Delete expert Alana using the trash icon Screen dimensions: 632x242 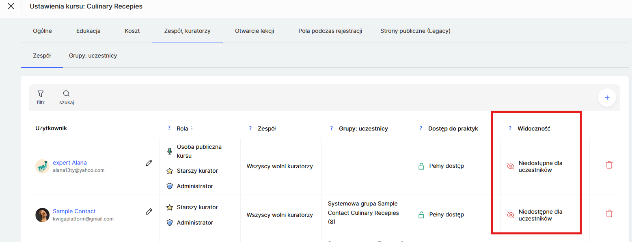coord(609,165)
